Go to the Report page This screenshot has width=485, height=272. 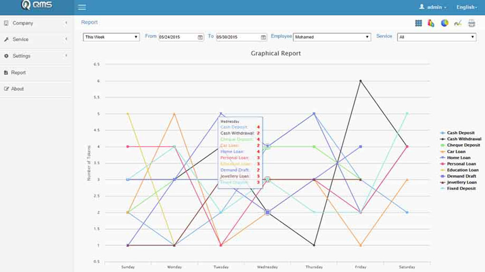[x=37, y=73]
